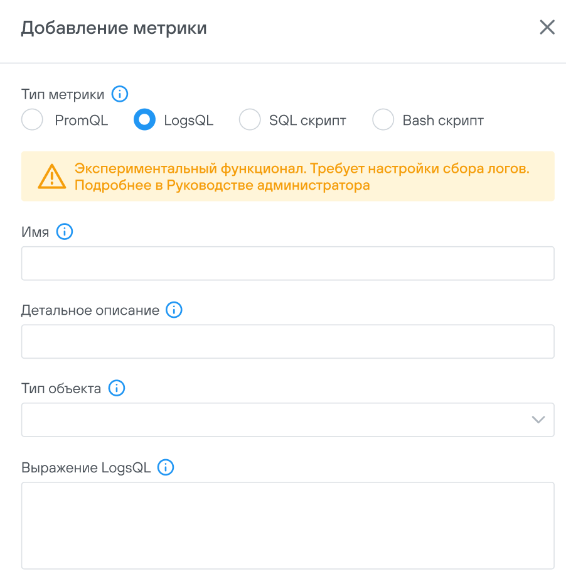
Task: Show info tooltip for Детальное описание
Action: pos(174,310)
